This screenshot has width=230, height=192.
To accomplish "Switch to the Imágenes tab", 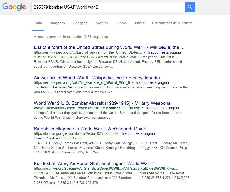I will click(57, 23).
